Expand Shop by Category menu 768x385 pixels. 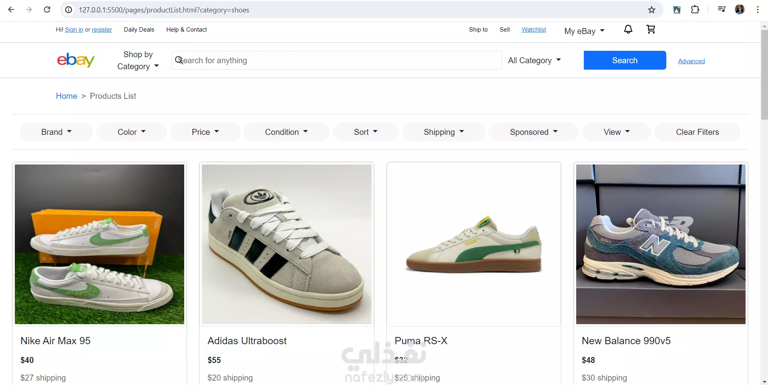pyautogui.click(x=138, y=60)
